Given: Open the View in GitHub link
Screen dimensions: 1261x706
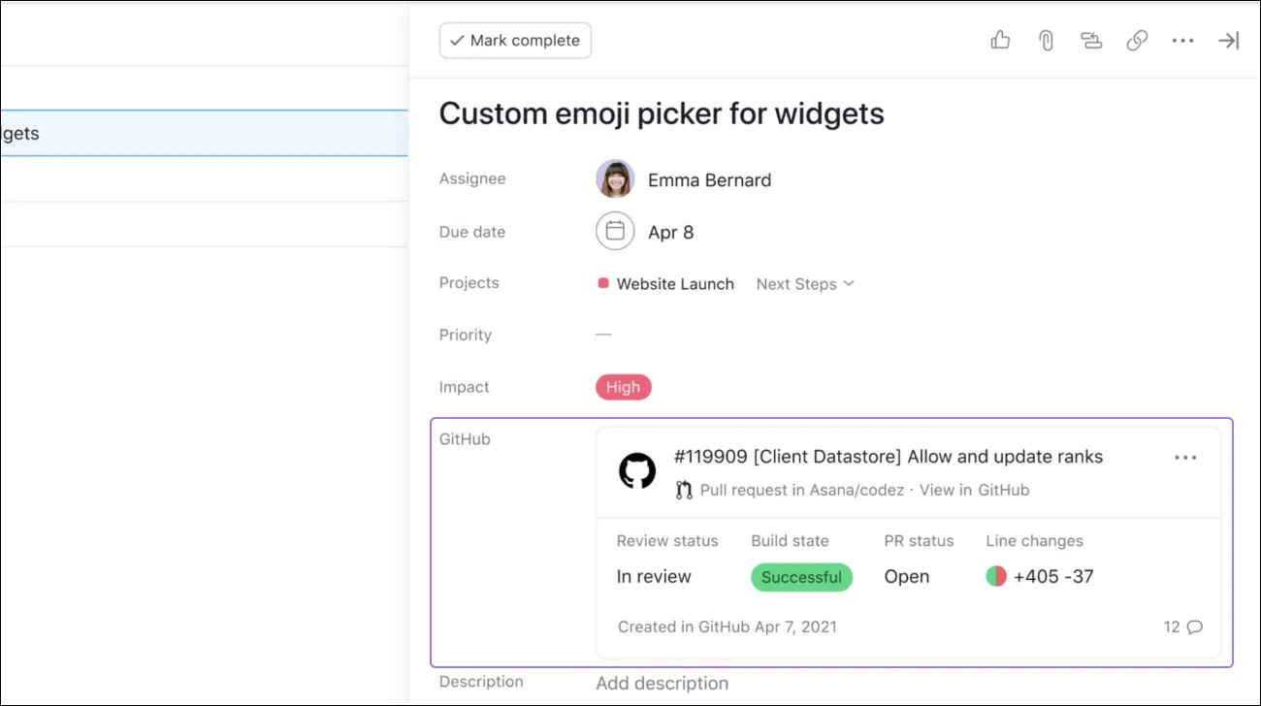Looking at the screenshot, I should tap(974, 490).
